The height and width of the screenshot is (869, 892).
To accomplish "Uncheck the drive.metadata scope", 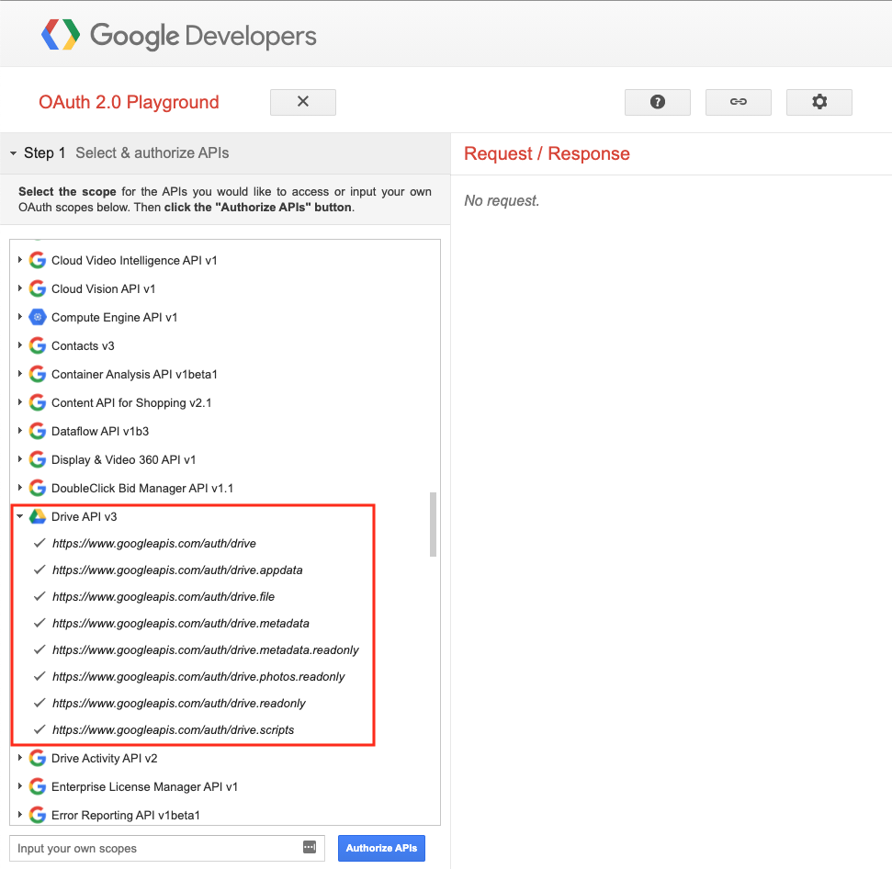I will 40,623.
